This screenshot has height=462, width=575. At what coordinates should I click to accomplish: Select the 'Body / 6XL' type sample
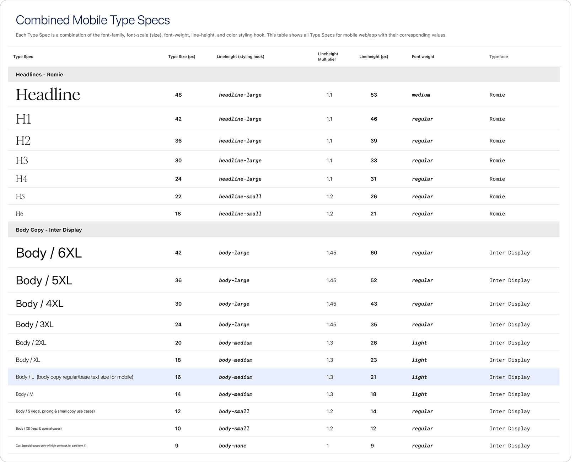coord(49,253)
